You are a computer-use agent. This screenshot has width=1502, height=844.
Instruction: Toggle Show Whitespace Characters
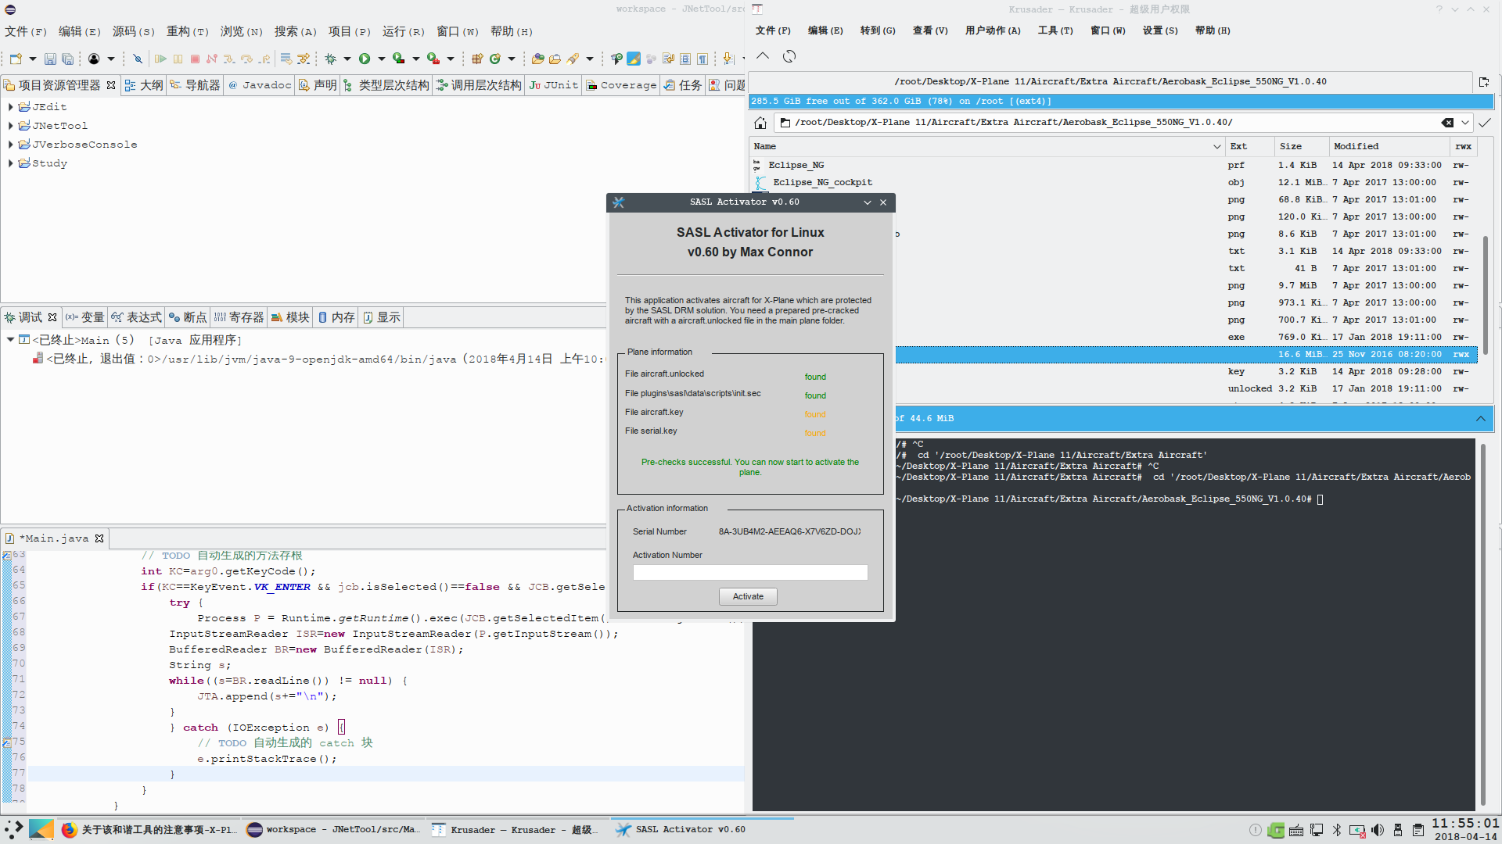[702, 59]
